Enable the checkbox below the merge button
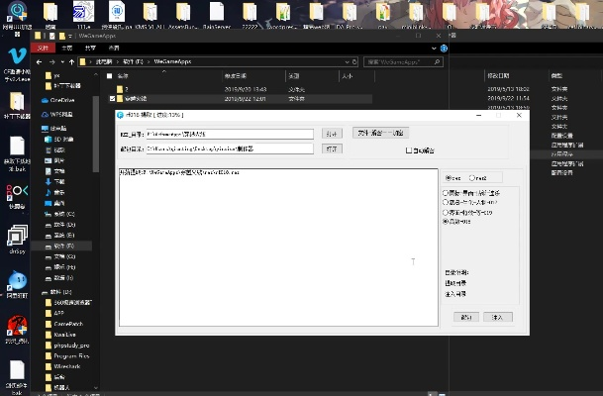 pyautogui.click(x=409, y=151)
